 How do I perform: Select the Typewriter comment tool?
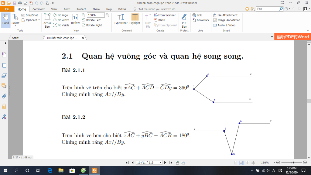[x=121, y=19]
